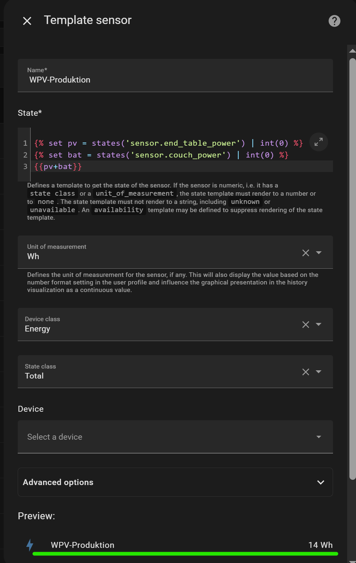Expand code editor to fullscreen
This screenshot has width=356, height=563.
[319, 142]
